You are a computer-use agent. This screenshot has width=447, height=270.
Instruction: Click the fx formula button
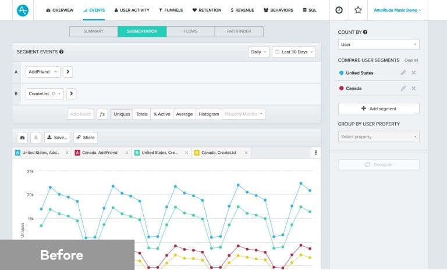(102, 114)
